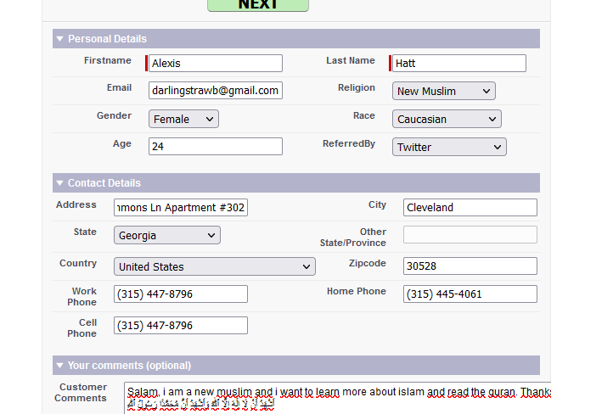The width and height of the screenshot is (613, 414).
Task: Select the Address text field
Action: coord(181,208)
